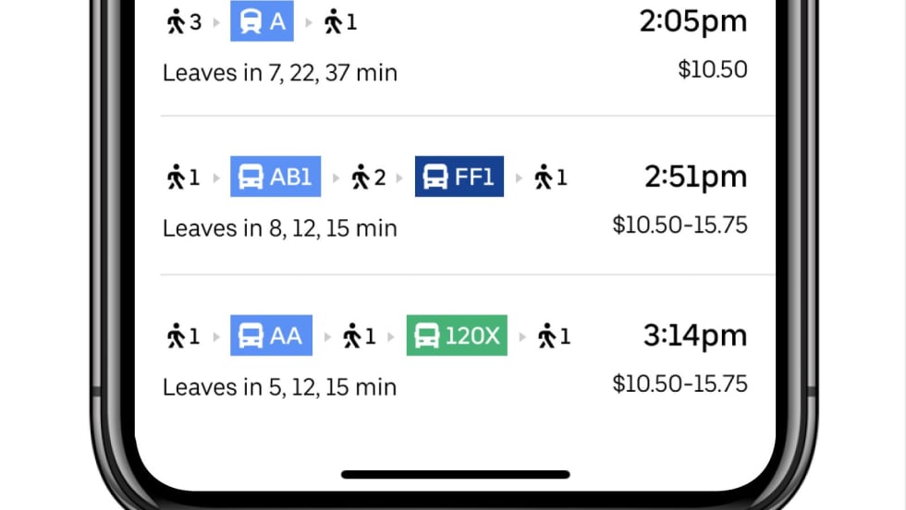Tap the $10.50 fare on first route
Screen dimensions: 906x510
pyautogui.click(x=712, y=69)
